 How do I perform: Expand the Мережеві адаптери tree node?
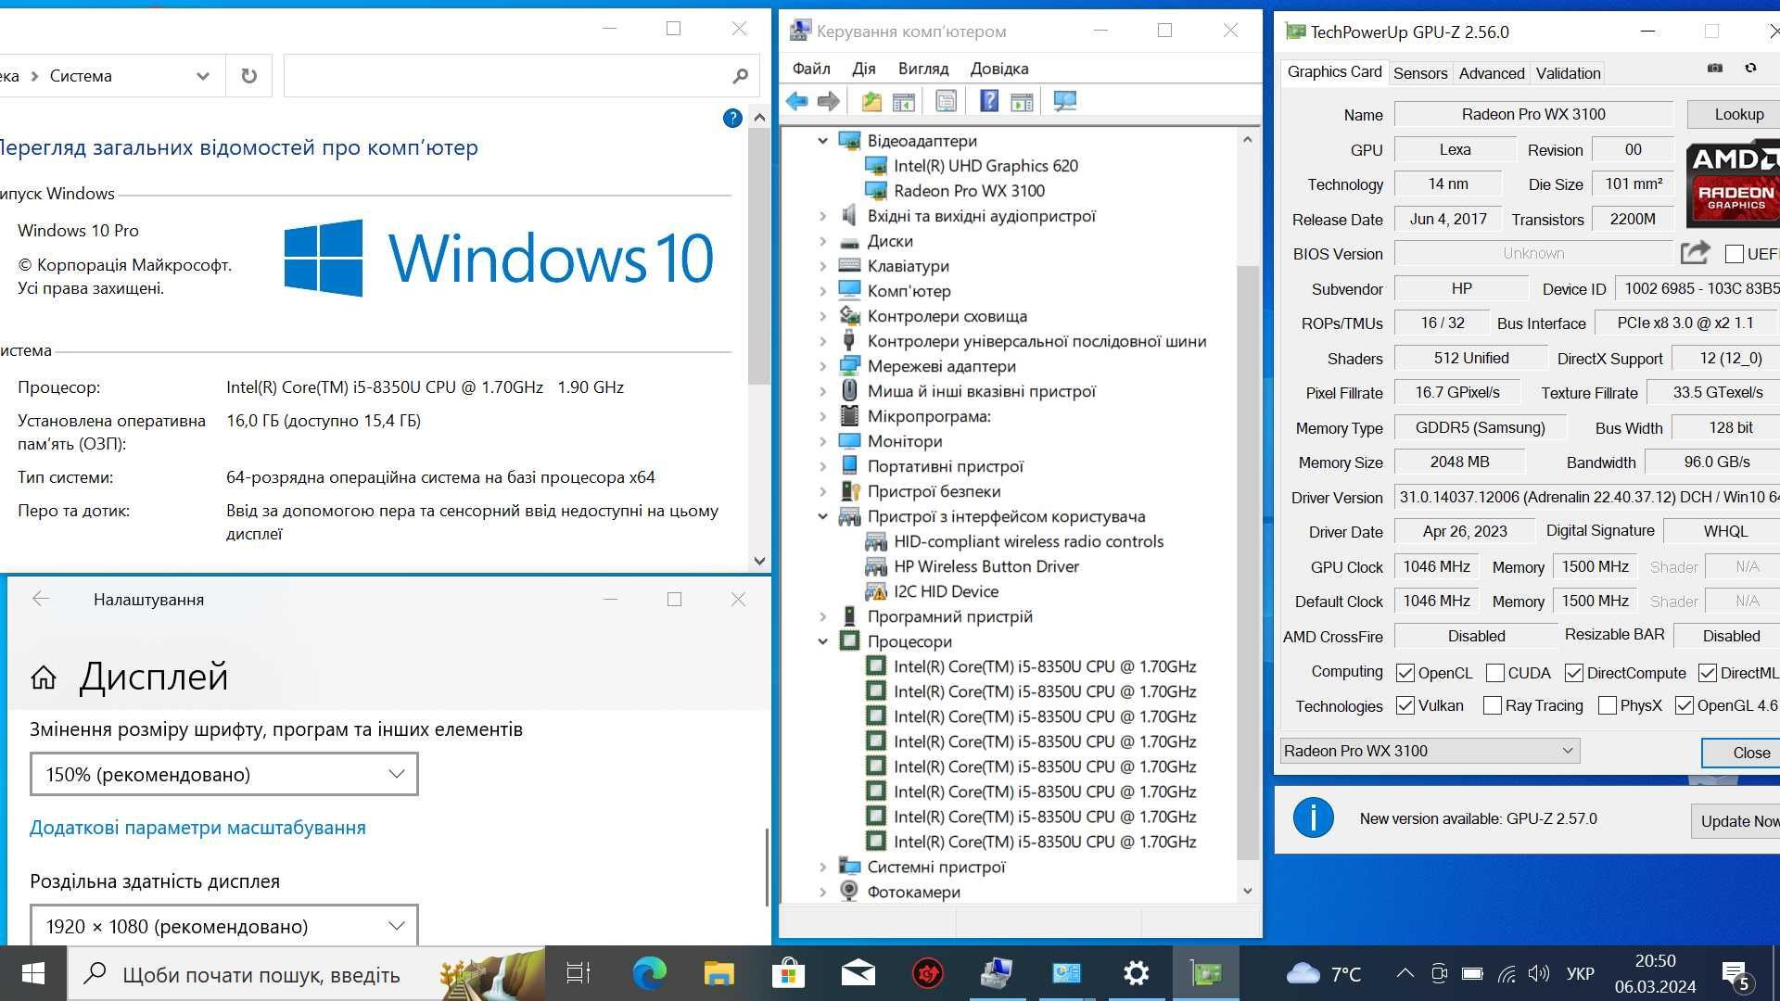click(x=822, y=366)
